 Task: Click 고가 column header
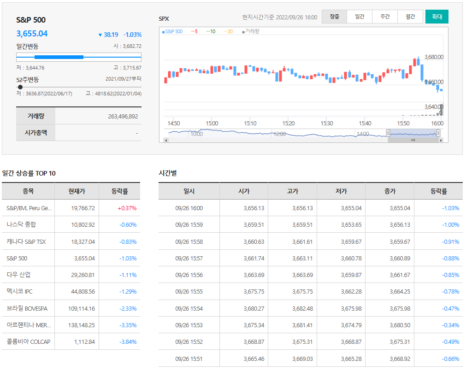(293, 191)
